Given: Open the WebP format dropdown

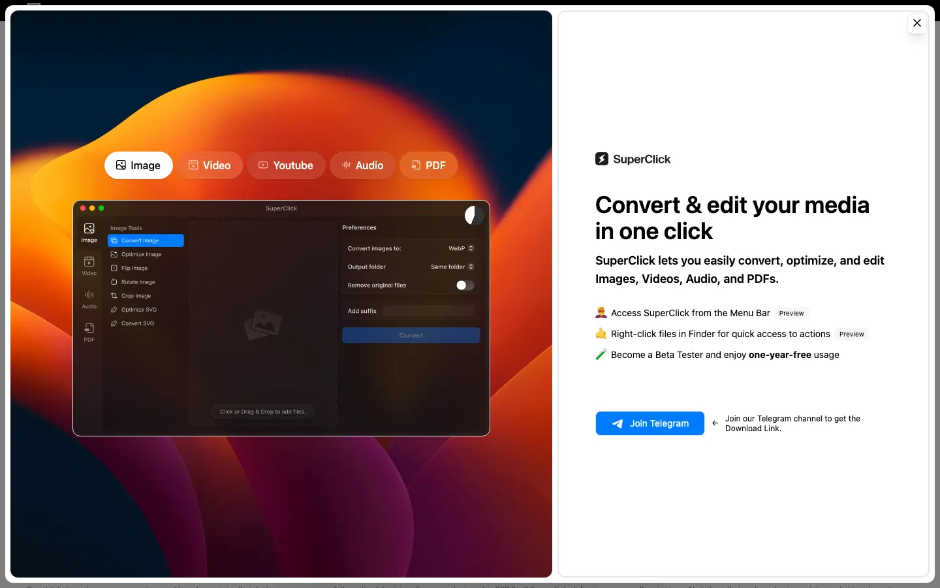Looking at the screenshot, I should tap(461, 248).
